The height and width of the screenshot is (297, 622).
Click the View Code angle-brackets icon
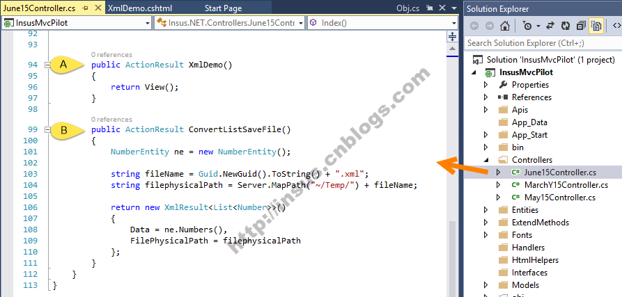point(617,26)
